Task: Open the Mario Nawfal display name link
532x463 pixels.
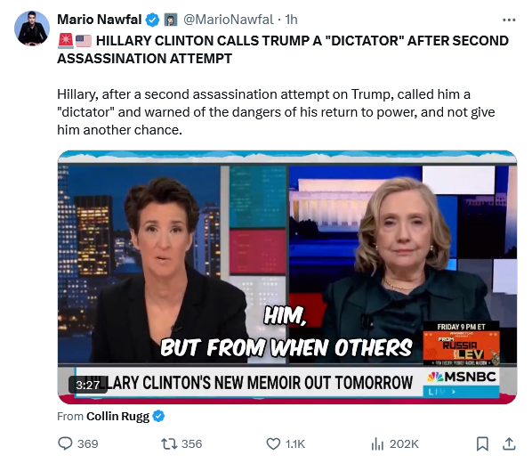Action: tap(100, 20)
